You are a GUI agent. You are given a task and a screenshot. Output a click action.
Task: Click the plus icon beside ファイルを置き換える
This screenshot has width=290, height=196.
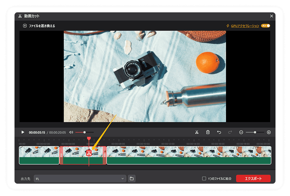(25, 26)
